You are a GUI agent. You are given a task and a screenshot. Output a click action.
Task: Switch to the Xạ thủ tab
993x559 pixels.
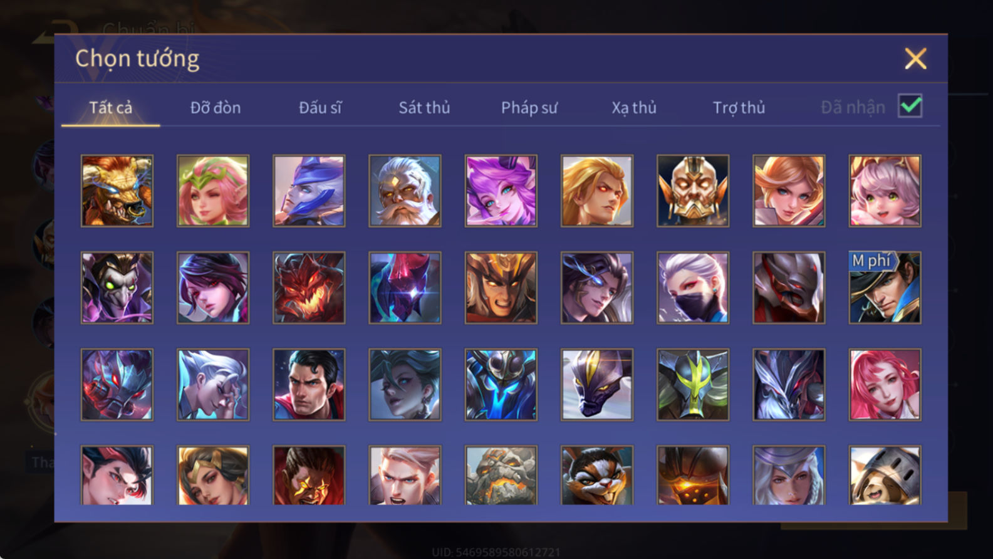634,108
